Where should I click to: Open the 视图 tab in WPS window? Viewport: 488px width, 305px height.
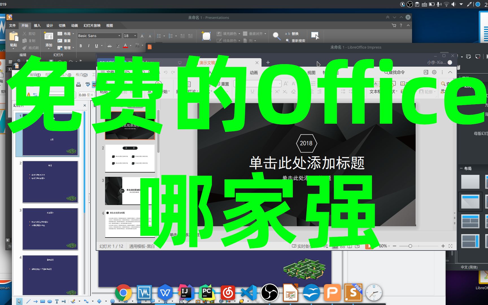coord(311,73)
